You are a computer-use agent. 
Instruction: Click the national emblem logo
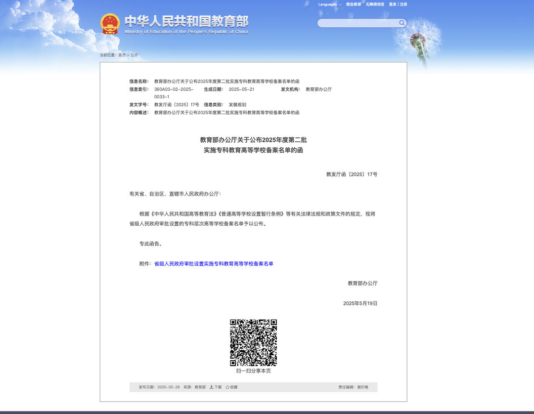[x=110, y=23]
